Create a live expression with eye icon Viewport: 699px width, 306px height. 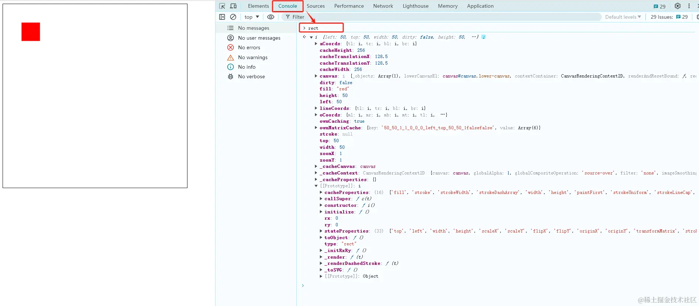(271, 17)
